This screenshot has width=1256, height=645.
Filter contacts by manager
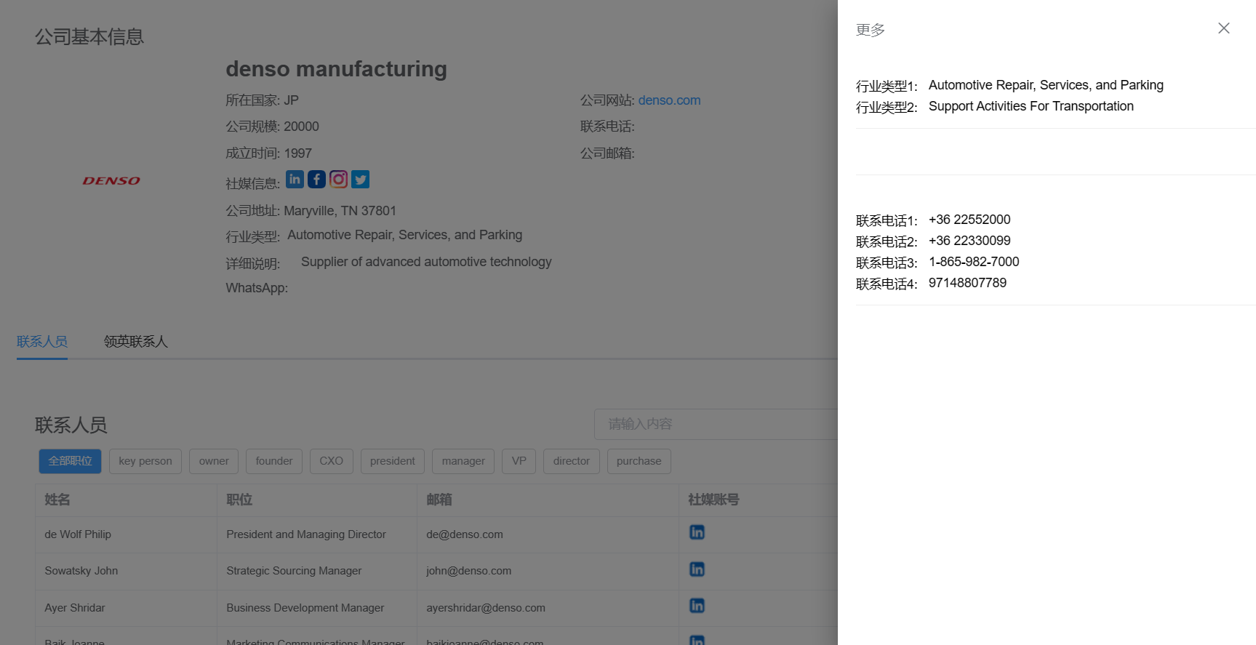pyautogui.click(x=463, y=461)
